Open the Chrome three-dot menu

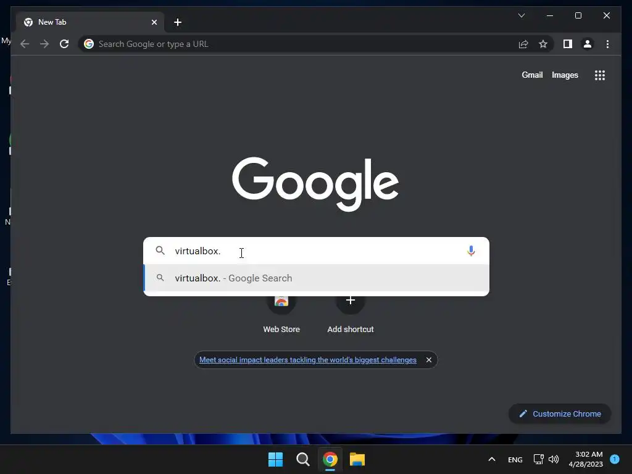pos(607,44)
